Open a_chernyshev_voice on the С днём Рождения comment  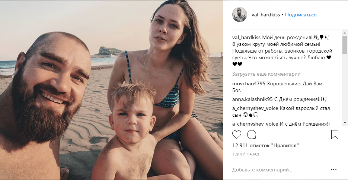point(255,124)
